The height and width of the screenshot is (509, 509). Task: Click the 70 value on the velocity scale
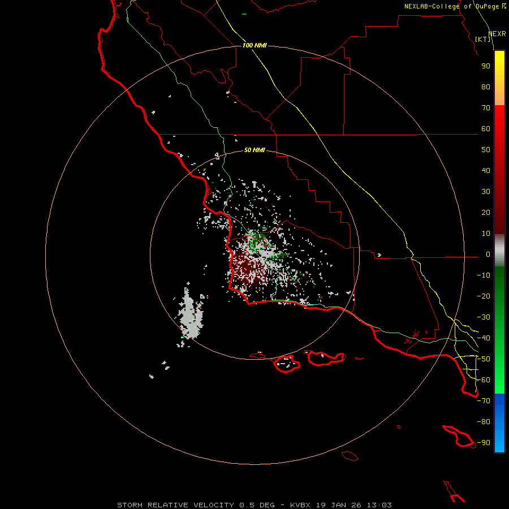(x=486, y=108)
